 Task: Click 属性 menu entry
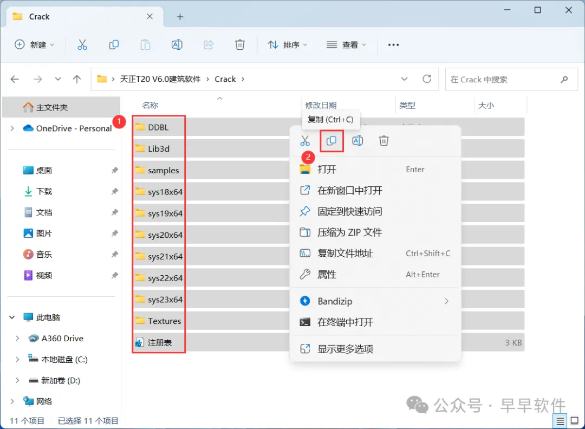coord(375,275)
